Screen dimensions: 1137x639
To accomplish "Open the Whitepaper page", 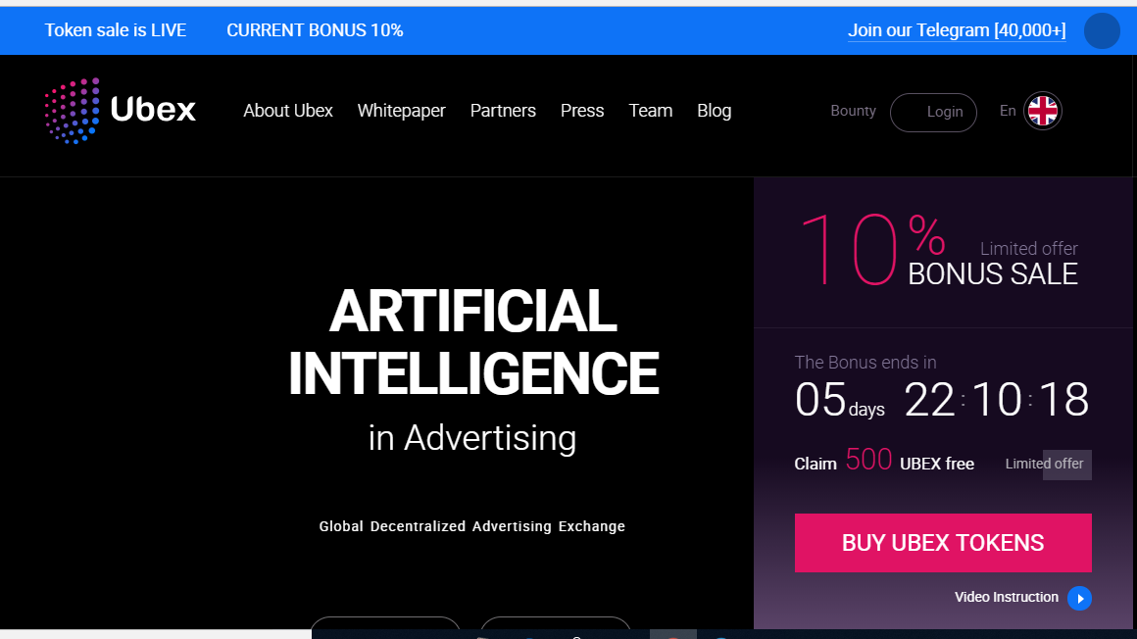I will coord(401,110).
